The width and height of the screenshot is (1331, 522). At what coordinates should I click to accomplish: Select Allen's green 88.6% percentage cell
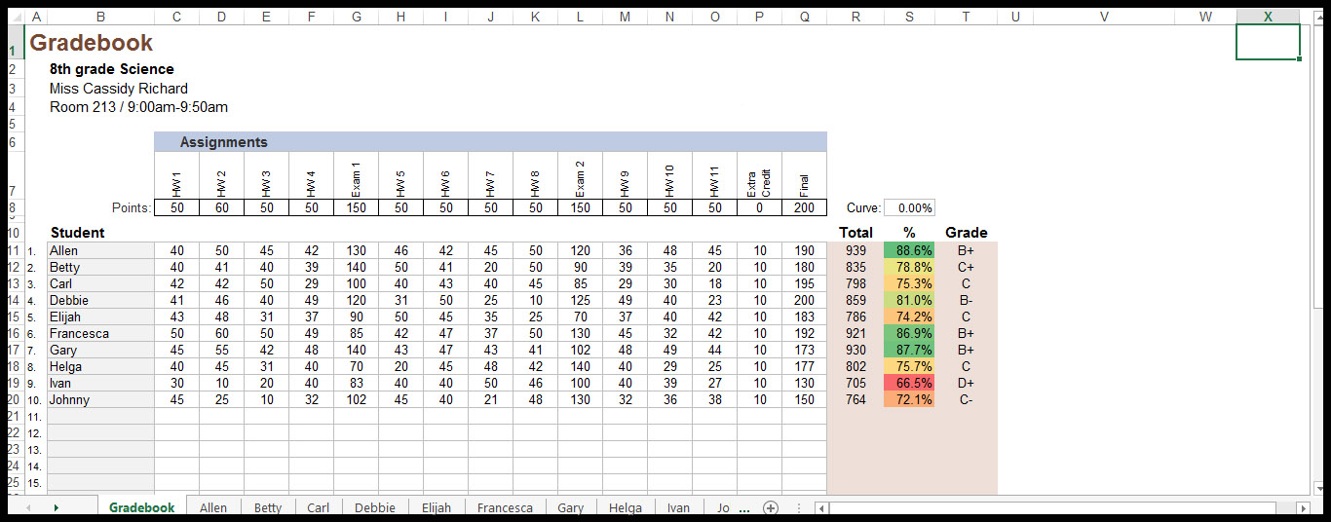[x=909, y=250]
